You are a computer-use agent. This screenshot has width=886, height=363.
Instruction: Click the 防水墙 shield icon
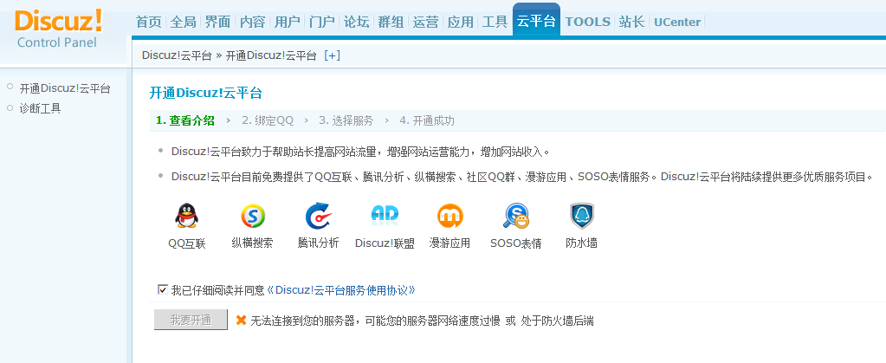pos(582,216)
